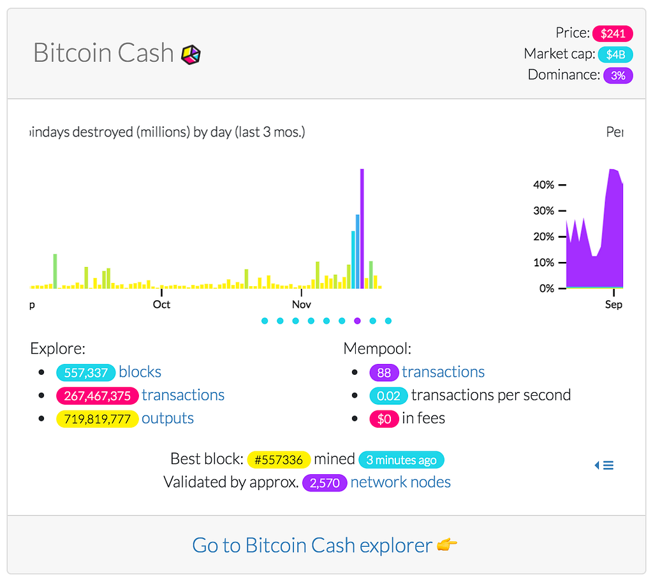Select the active purple carousel dot
The width and height of the screenshot is (653, 580).
[x=357, y=321]
